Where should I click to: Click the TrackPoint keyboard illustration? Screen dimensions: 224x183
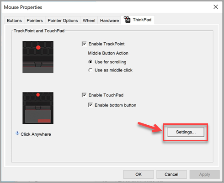tap(38, 57)
